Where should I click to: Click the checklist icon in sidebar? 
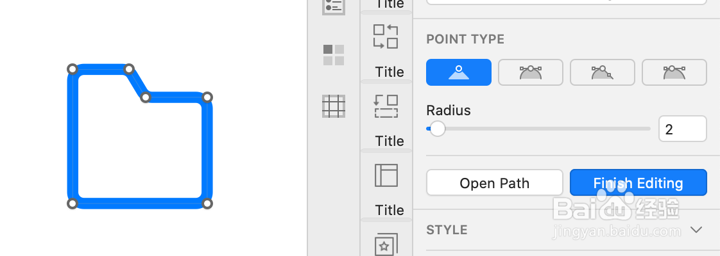pos(334,6)
